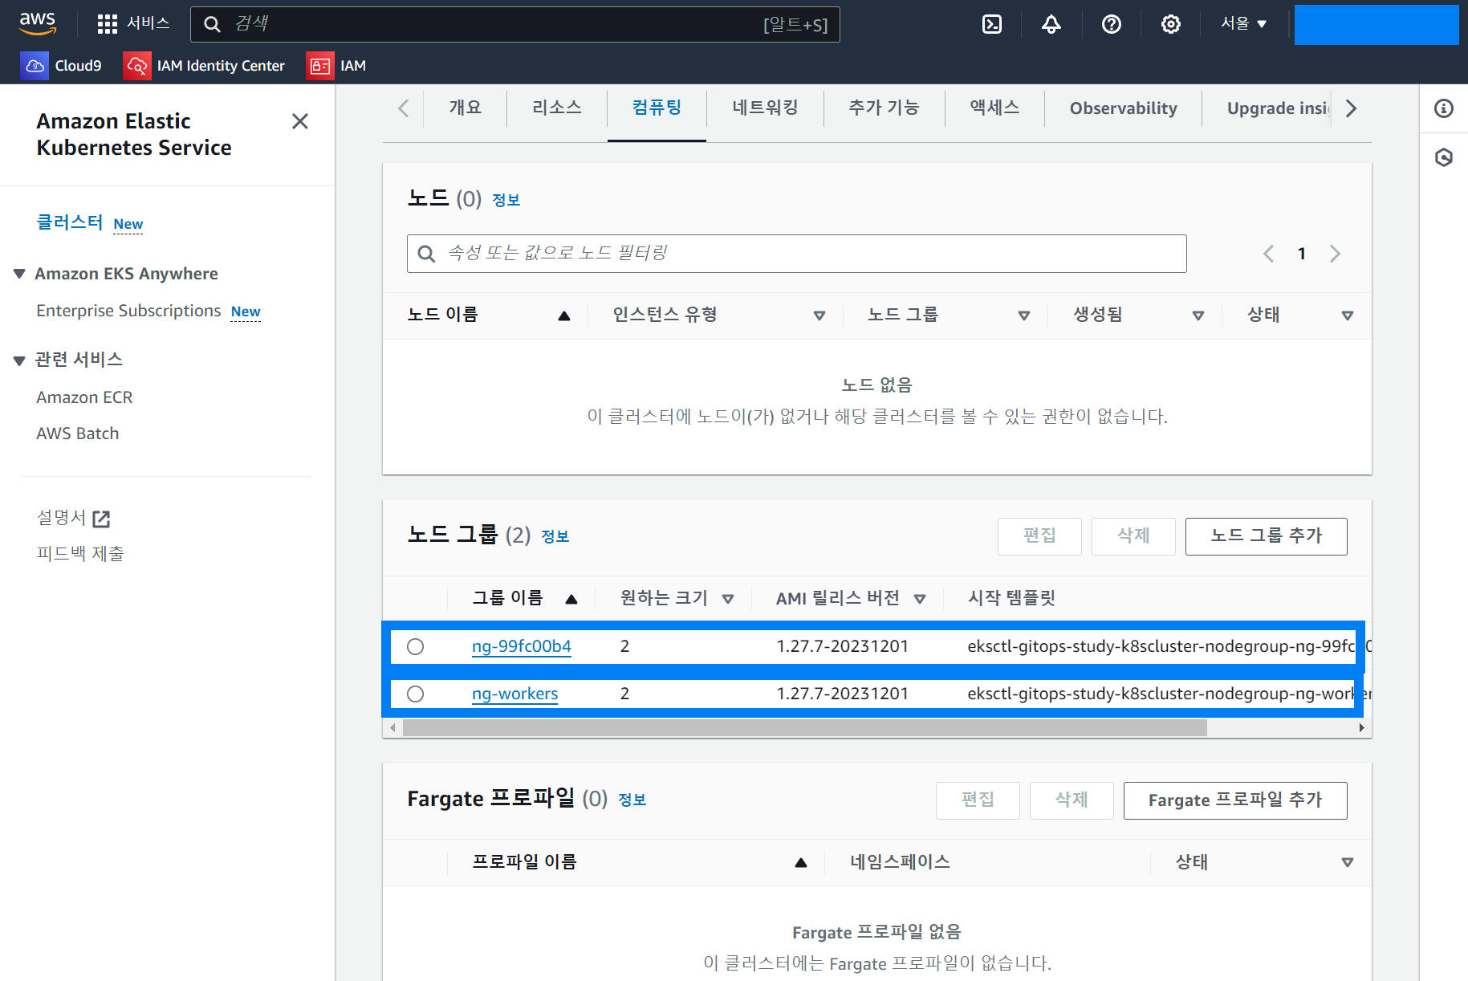Click the IAM shortcut icon

[x=320, y=66]
